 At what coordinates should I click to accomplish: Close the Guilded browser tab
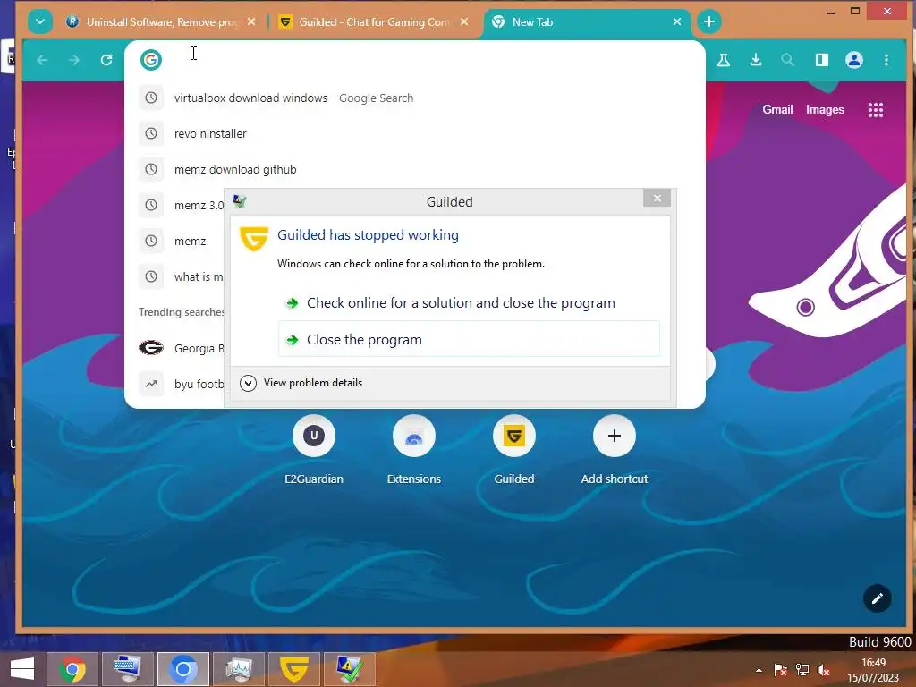tap(464, 21)
